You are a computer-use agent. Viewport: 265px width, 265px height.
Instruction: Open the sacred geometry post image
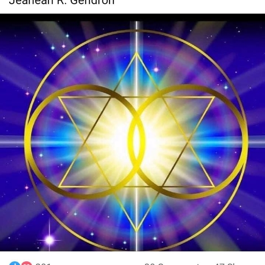pyautogui.click(x=132, y=132)
